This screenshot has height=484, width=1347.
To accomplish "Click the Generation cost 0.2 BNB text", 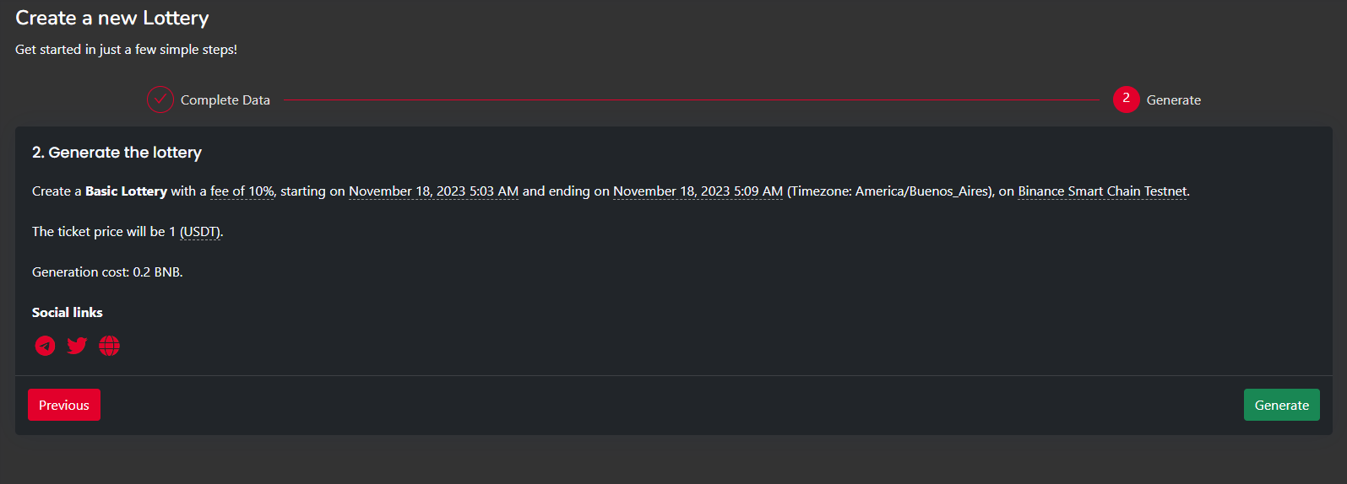I will click(x=107, y=272).
